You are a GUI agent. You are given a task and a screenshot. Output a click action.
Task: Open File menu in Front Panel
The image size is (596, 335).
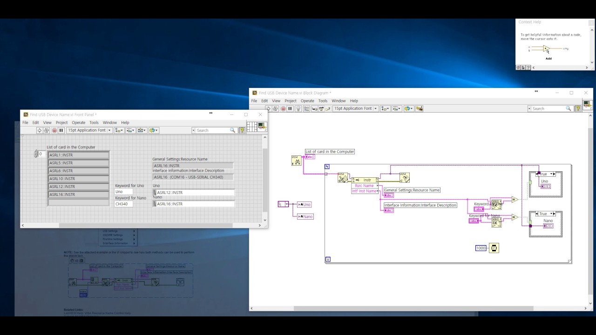pyautogui.click(x=25, y=123)
